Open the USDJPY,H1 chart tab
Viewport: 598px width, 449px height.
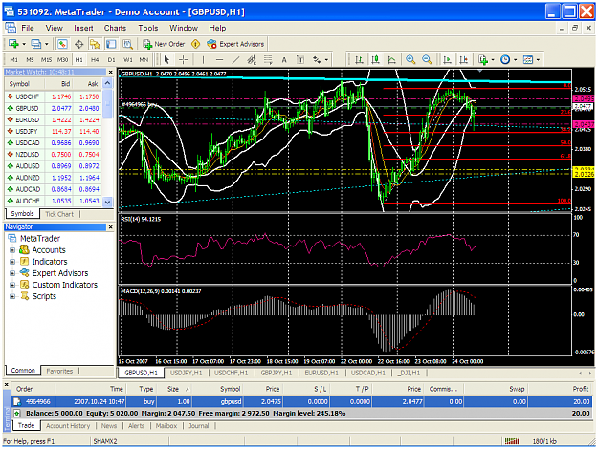click(x=187, y=373)
